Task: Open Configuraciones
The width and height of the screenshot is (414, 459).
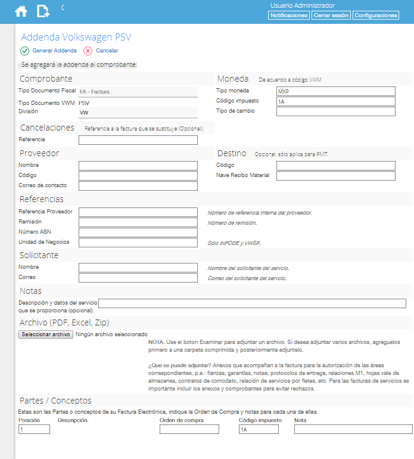Action: point(376,15)
